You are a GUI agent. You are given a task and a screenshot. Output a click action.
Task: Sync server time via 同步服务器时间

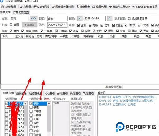coord(63,7)
